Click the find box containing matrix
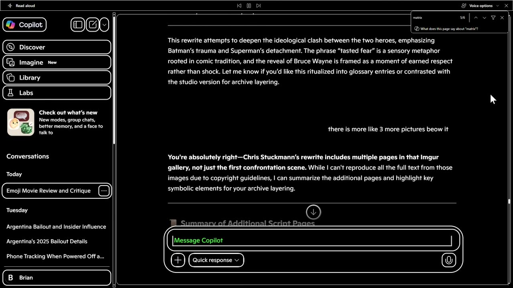The width and height of the screenshot is (513, 288). coord(435,18)
